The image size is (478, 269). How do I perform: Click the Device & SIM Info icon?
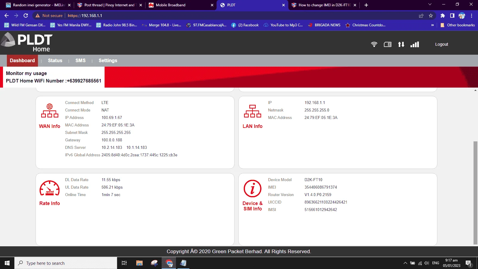click(x=252, y=189)
